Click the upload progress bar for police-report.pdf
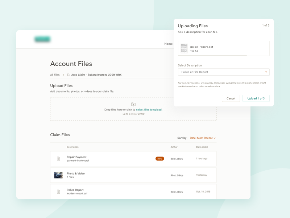 click(224, 56)
